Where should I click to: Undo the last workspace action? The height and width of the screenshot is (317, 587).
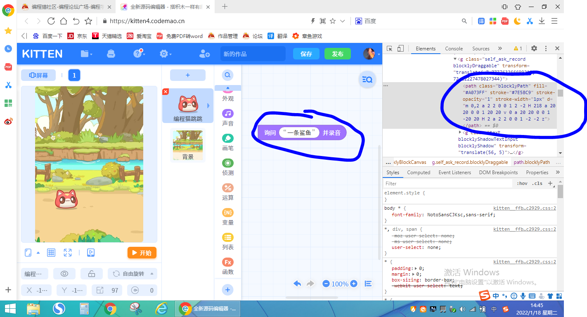click(x=297, y=284)
